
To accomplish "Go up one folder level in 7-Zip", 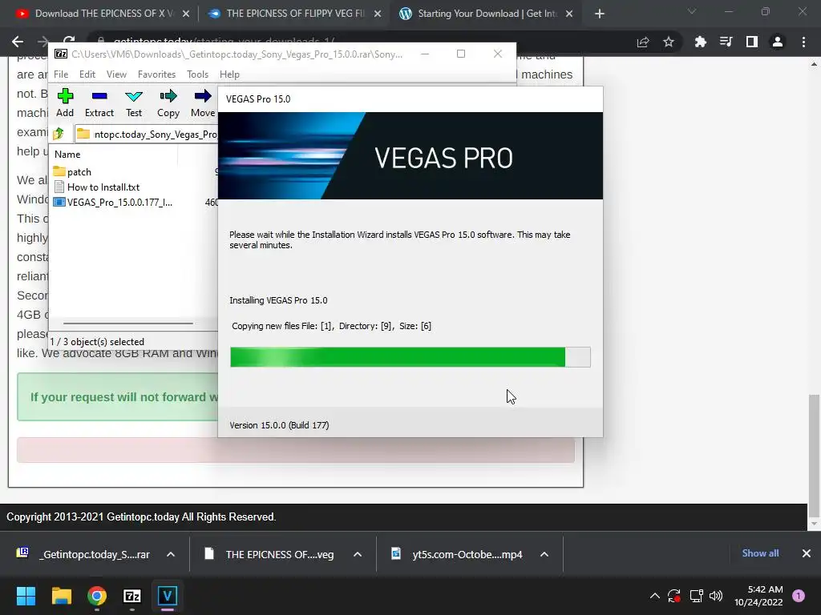I will (x=59, y=134).
